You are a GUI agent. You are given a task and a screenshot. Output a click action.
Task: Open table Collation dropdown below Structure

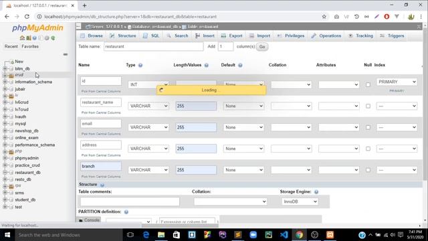tap(230, 202)
